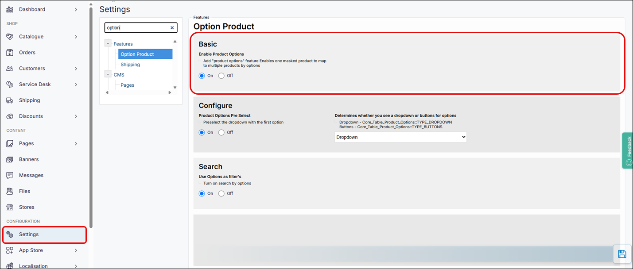Collapse the CMS tree node
Image resolution: width=633 pixels, height=269 pixels.
108,74
